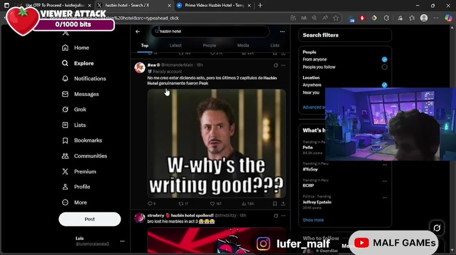Click the Grok icon on the strwbrry post
Screen dimensions: 456x255
[276, 215]
